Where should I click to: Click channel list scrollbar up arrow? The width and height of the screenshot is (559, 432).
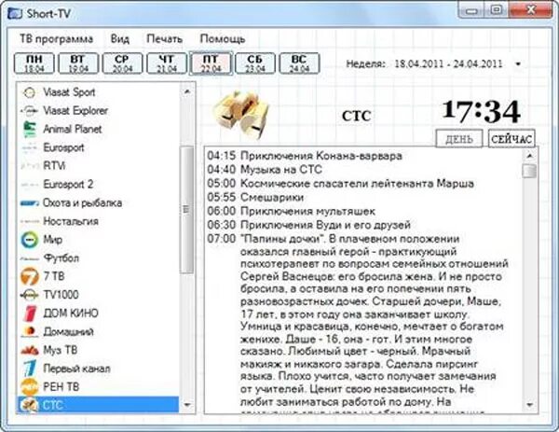coord(187,92)
